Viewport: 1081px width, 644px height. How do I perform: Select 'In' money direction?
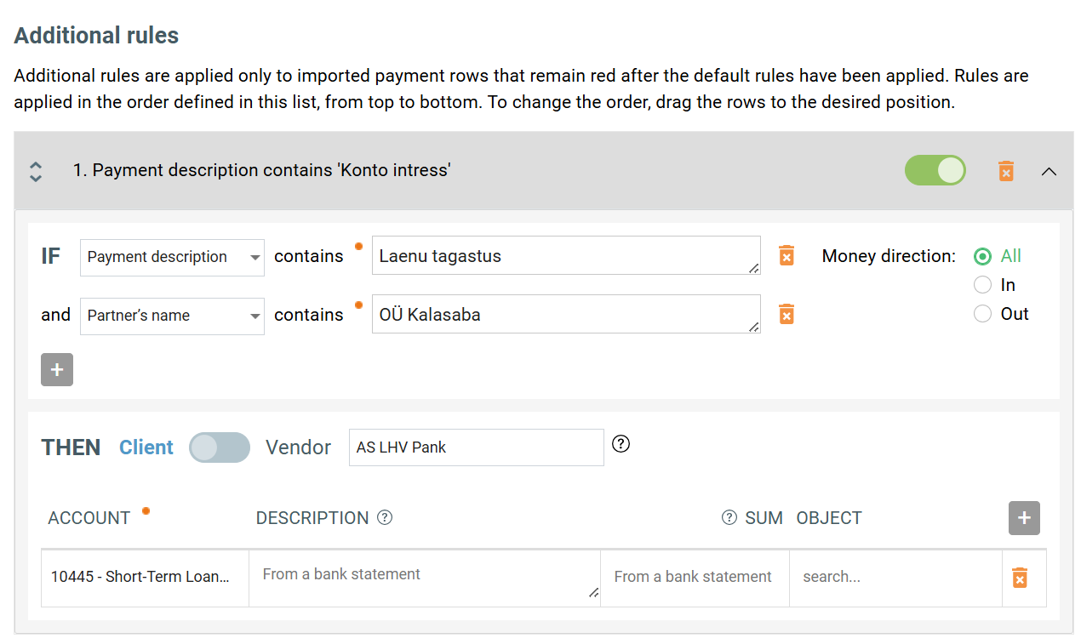(x=983, y=285)
